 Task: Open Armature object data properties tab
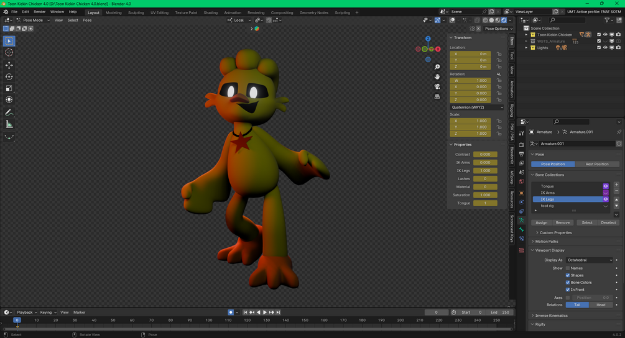521,220
